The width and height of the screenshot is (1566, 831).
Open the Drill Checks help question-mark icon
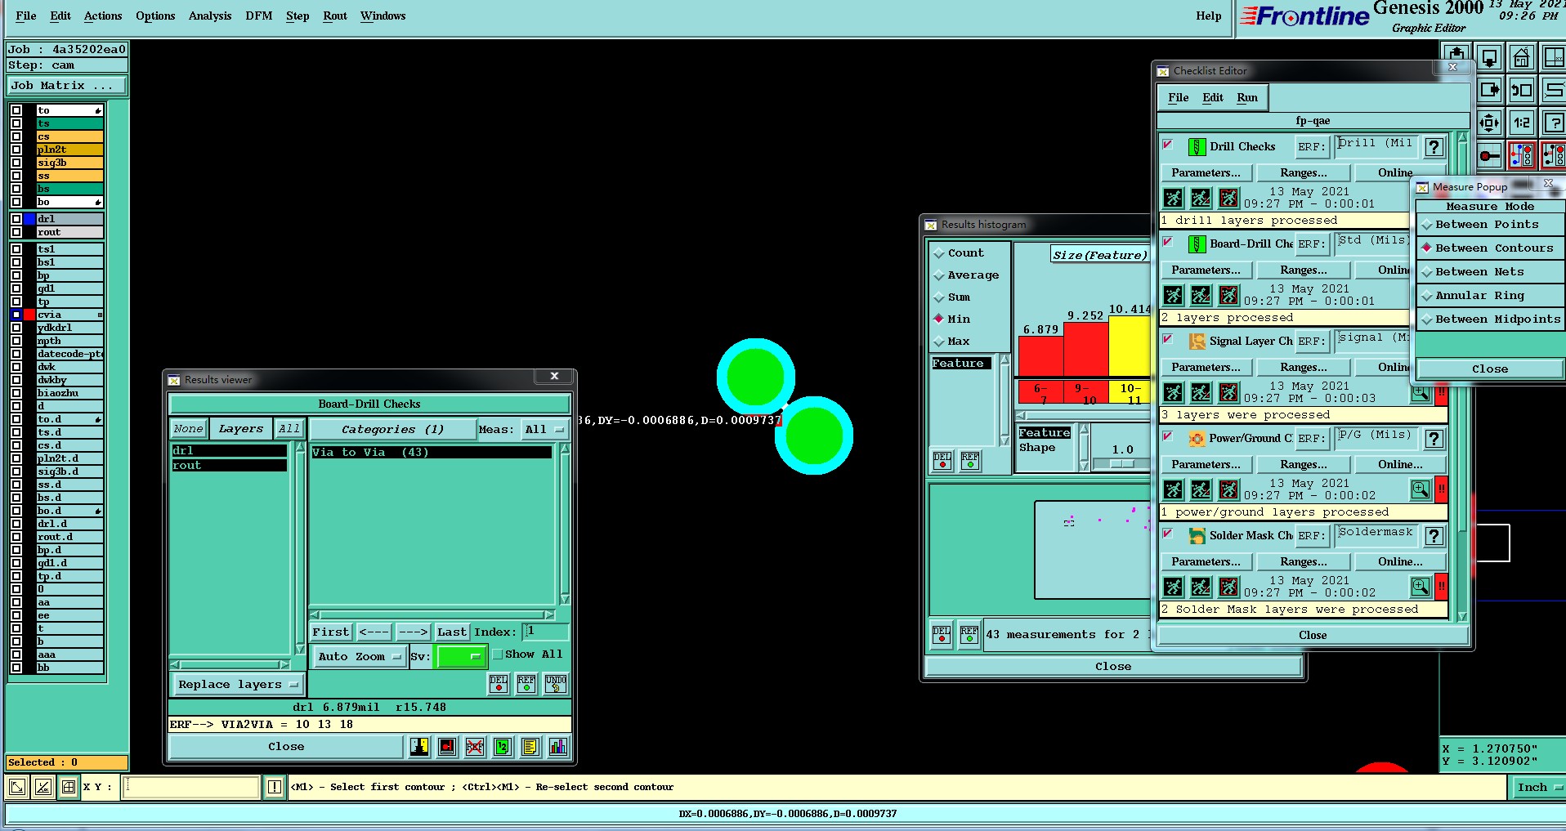pyautogui.click(x=1434, y=147)
